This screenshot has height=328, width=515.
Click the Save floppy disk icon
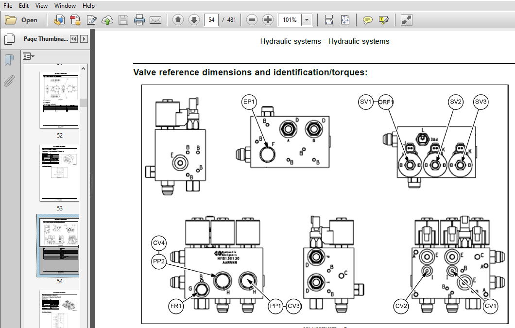pos(123,20)
